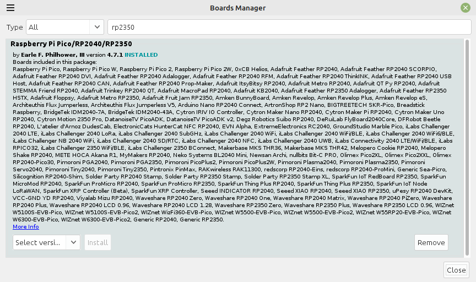Click 'SparkFun XRP Controller (Beta)' in boards list
The height and width of the screenshot is (282, 476).
85,191
